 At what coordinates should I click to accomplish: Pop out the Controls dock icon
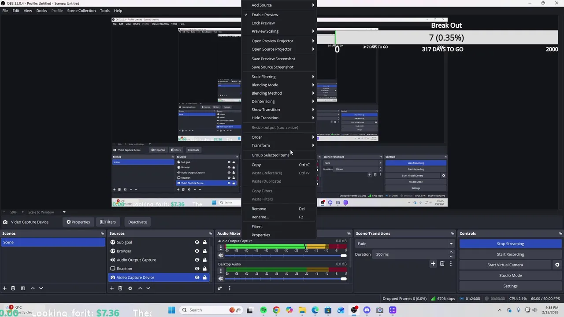pos(560,233)
